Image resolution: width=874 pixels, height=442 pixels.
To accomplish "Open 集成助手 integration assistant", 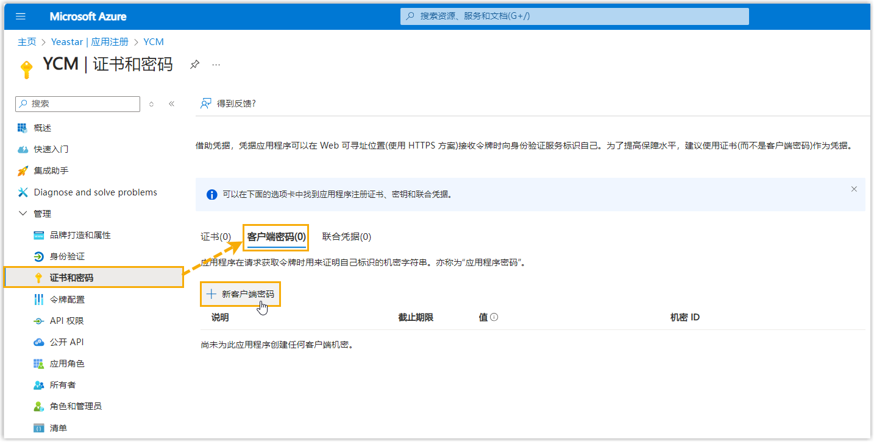I will point(51,170).
